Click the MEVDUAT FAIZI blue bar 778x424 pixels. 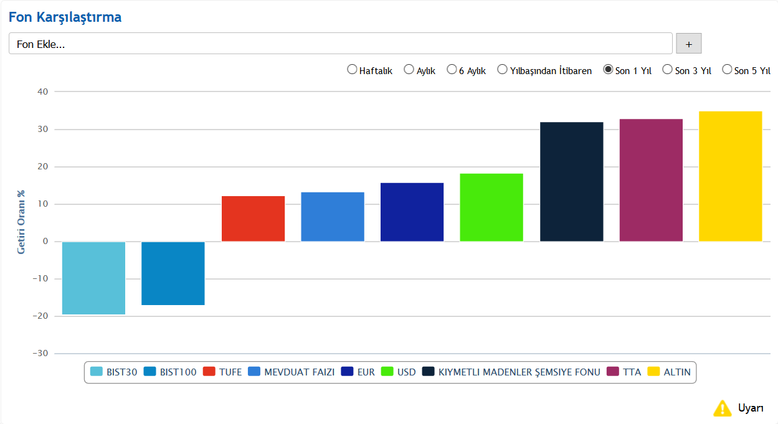click(x=333, y=217)
